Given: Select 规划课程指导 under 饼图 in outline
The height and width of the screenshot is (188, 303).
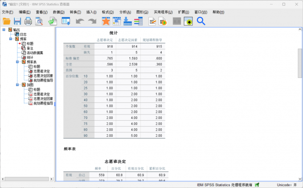Looking at the screenshot, I should [x=43, y=103].
